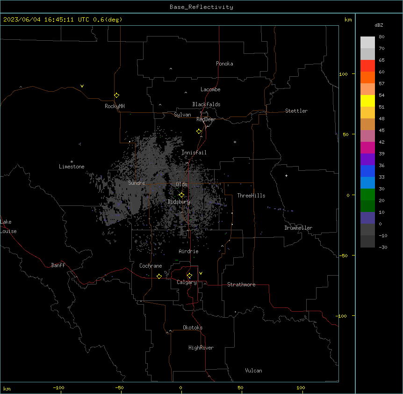Screen dimensions: 403x394
Task: Click the Okotoks label
Action: [193, 328]
